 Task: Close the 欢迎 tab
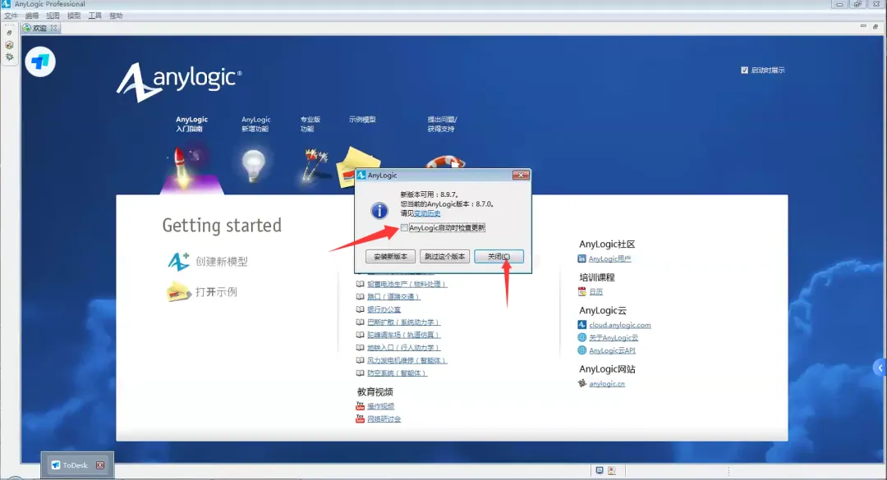point(53,28)
